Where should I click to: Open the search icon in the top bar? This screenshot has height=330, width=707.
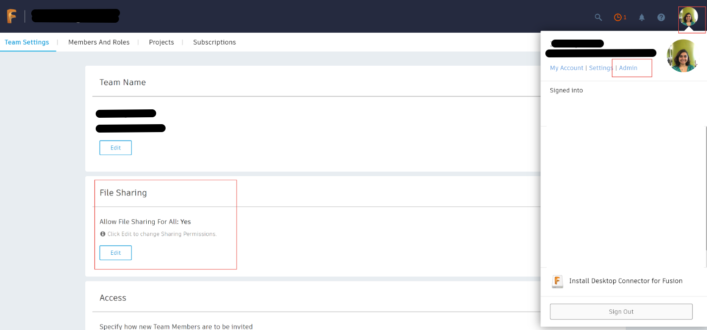(598, 17)
